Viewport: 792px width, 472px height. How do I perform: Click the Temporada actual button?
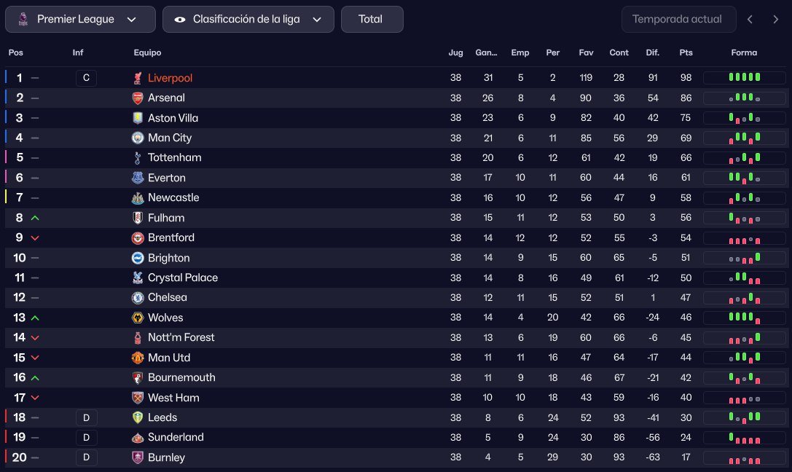pos(677,20)
